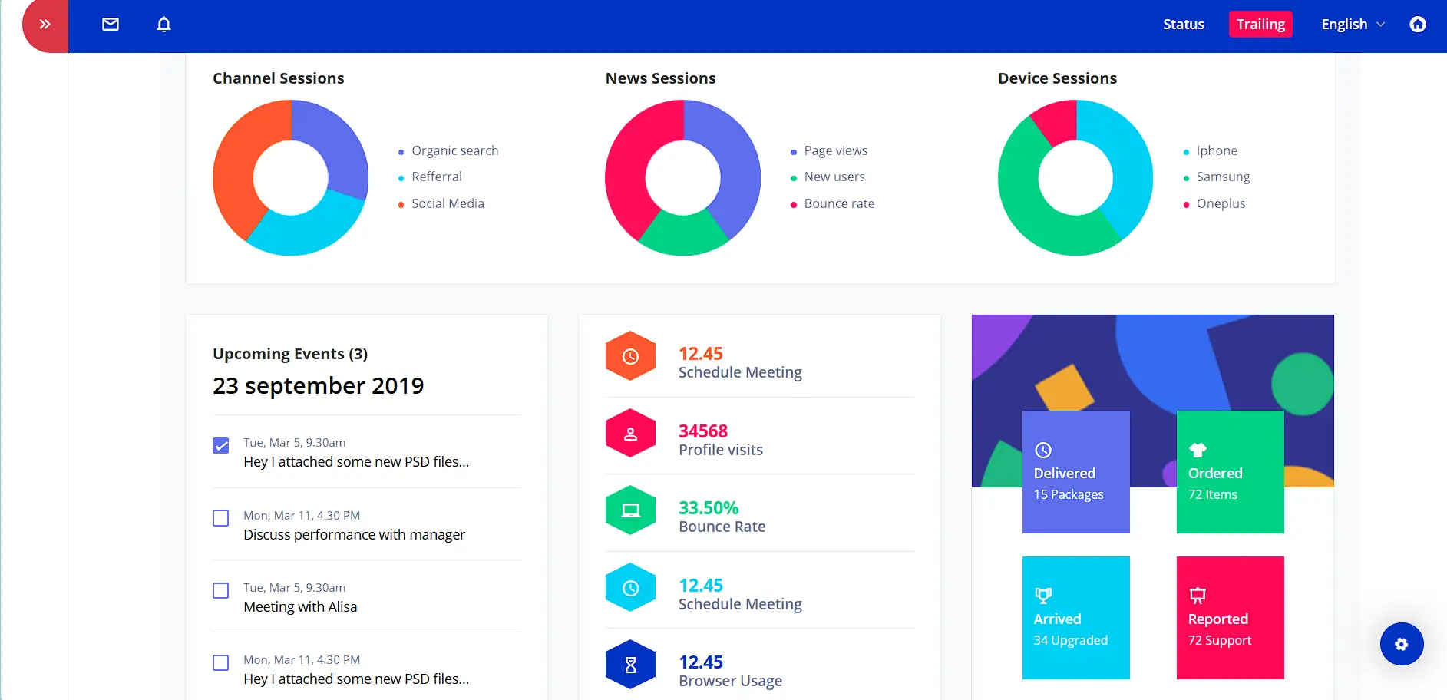Open the floating settings gear button
Viewport: 1447px width, 700px height.
(x=1401, y=644)
